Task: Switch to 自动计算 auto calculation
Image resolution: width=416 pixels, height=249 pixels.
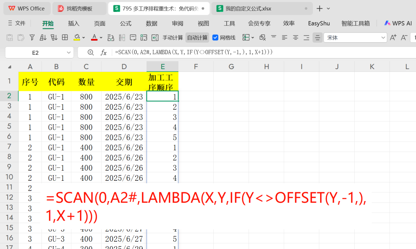Action: pos(197,38)
